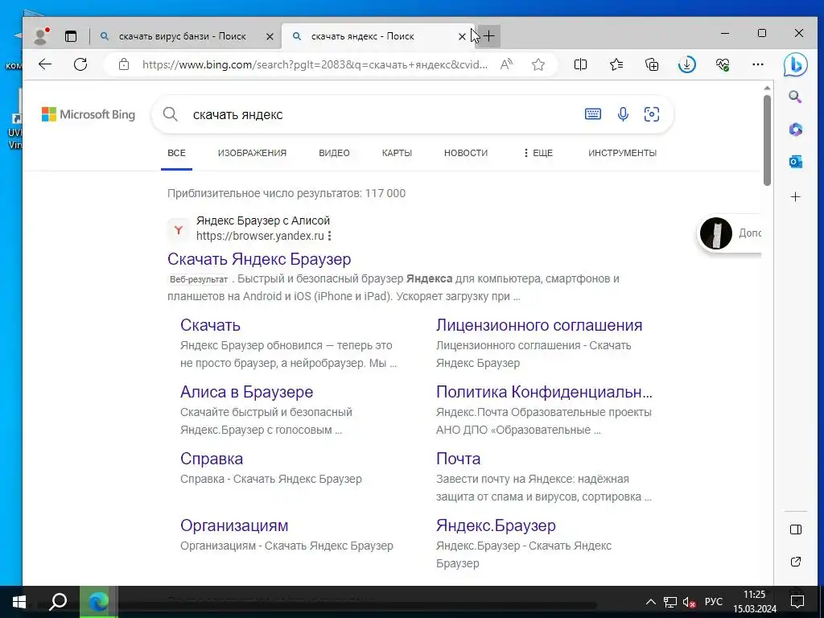Click the https://browser.yandex.ru URL text
Screen dimensions: 824x618
tap(260, 236)
